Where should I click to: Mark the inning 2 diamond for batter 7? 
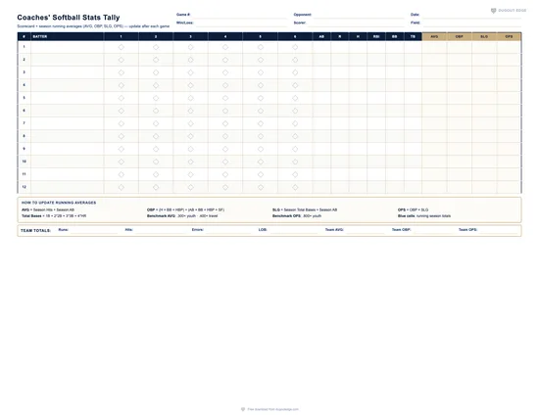[x=156, y=123]
